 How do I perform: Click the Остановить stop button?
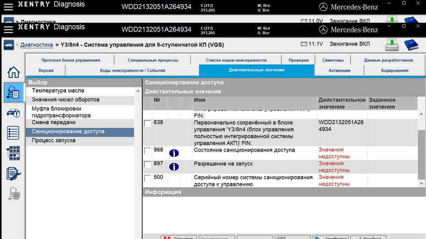(x=179, y=237)
